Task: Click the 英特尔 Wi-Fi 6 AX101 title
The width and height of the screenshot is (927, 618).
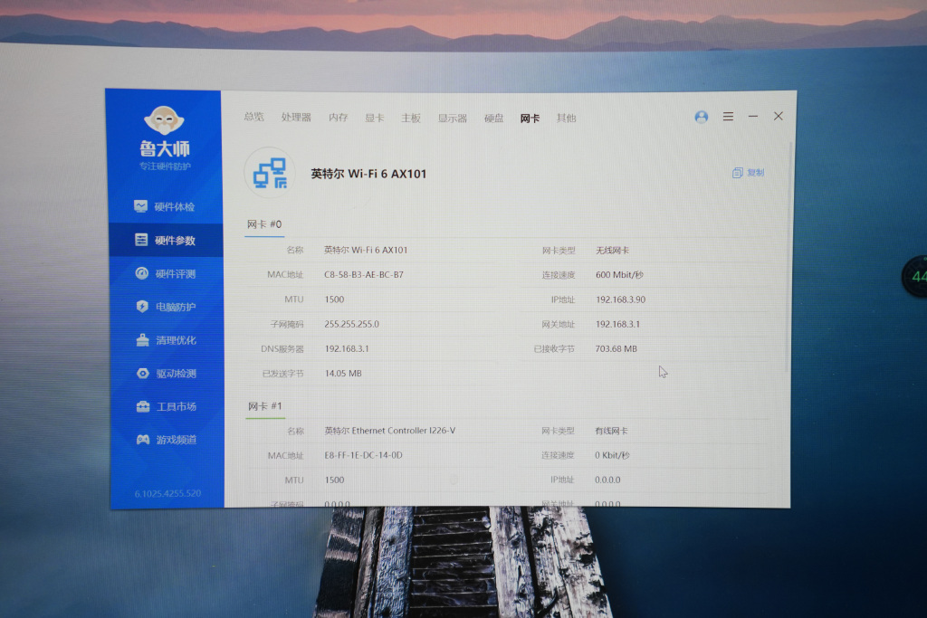Action: 368,174
